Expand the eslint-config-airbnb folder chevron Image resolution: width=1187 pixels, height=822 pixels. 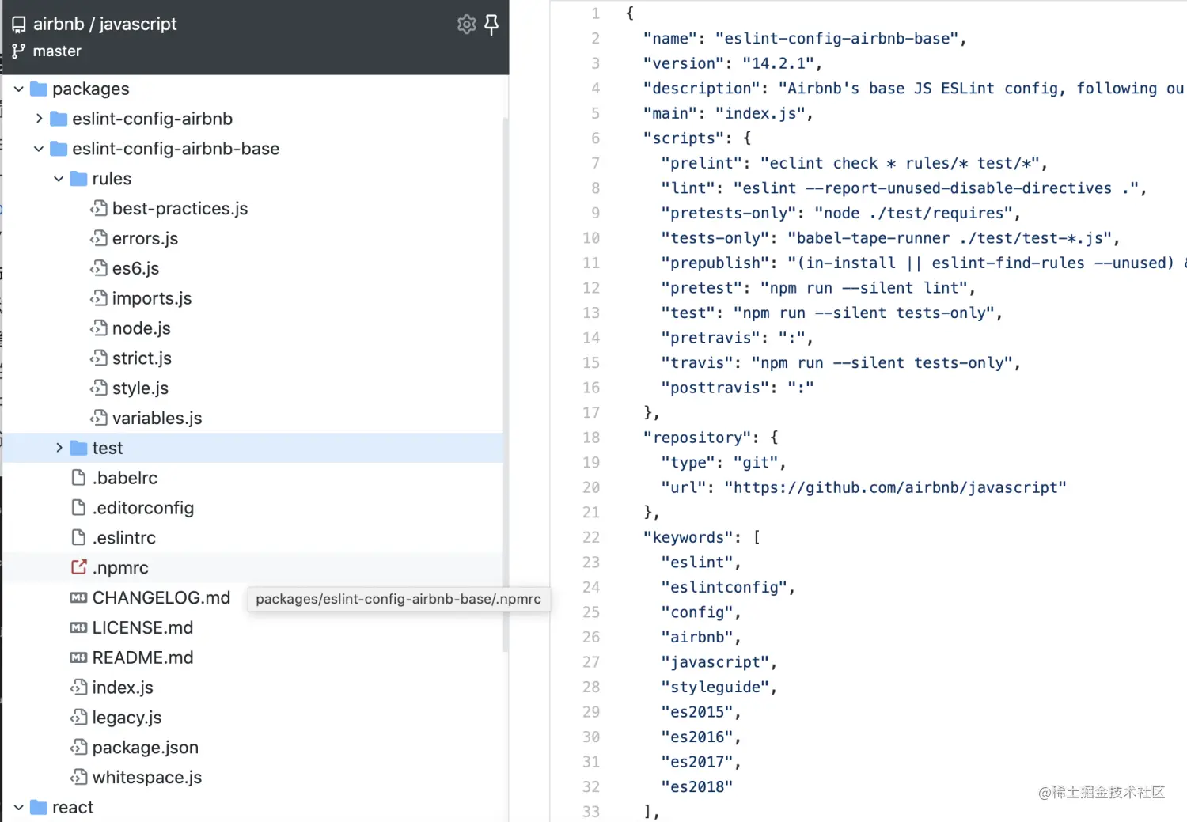click(x=39, y=119)
